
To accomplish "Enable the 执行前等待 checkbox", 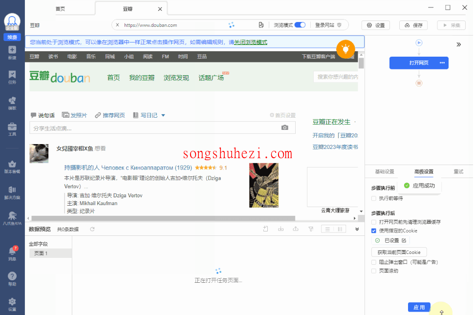I will coord(374,198).
